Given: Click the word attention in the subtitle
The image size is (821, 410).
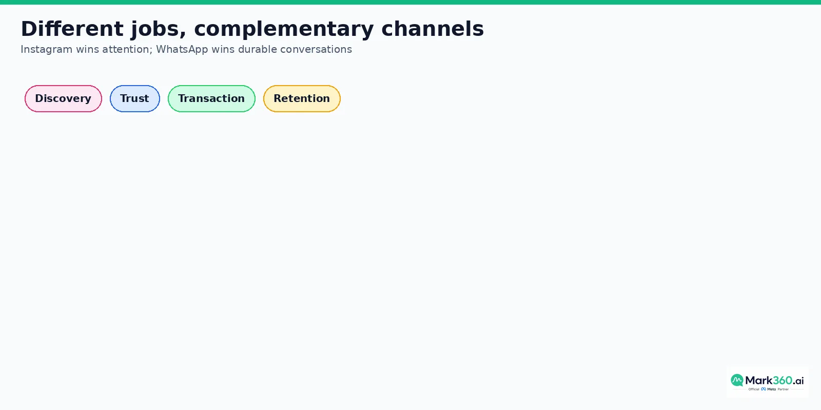Looking at the screenshot, I should (x=127, y=49).
